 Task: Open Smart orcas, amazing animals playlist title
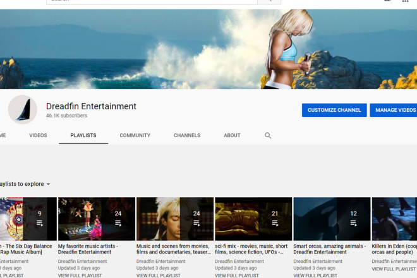pyautogui.click(x=330, y=249)
